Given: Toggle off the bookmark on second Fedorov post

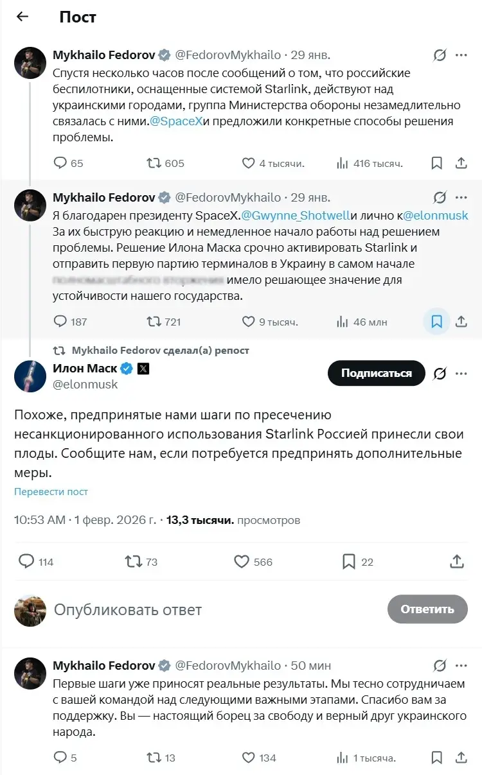Looking at the screenshot, I should (x=436, y=321).
